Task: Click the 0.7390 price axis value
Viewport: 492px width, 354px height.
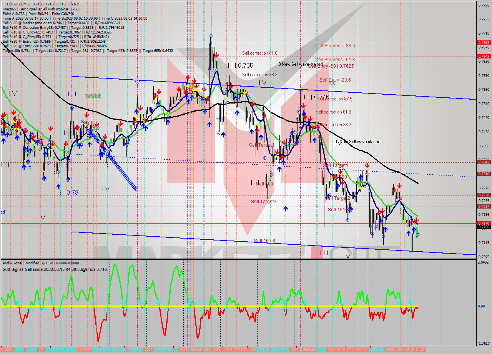Action: coord(483,146)
